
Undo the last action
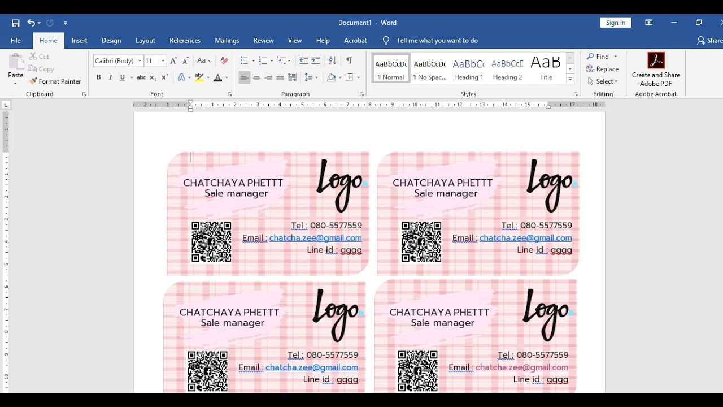pyautogui.click(x=31, y=23)
